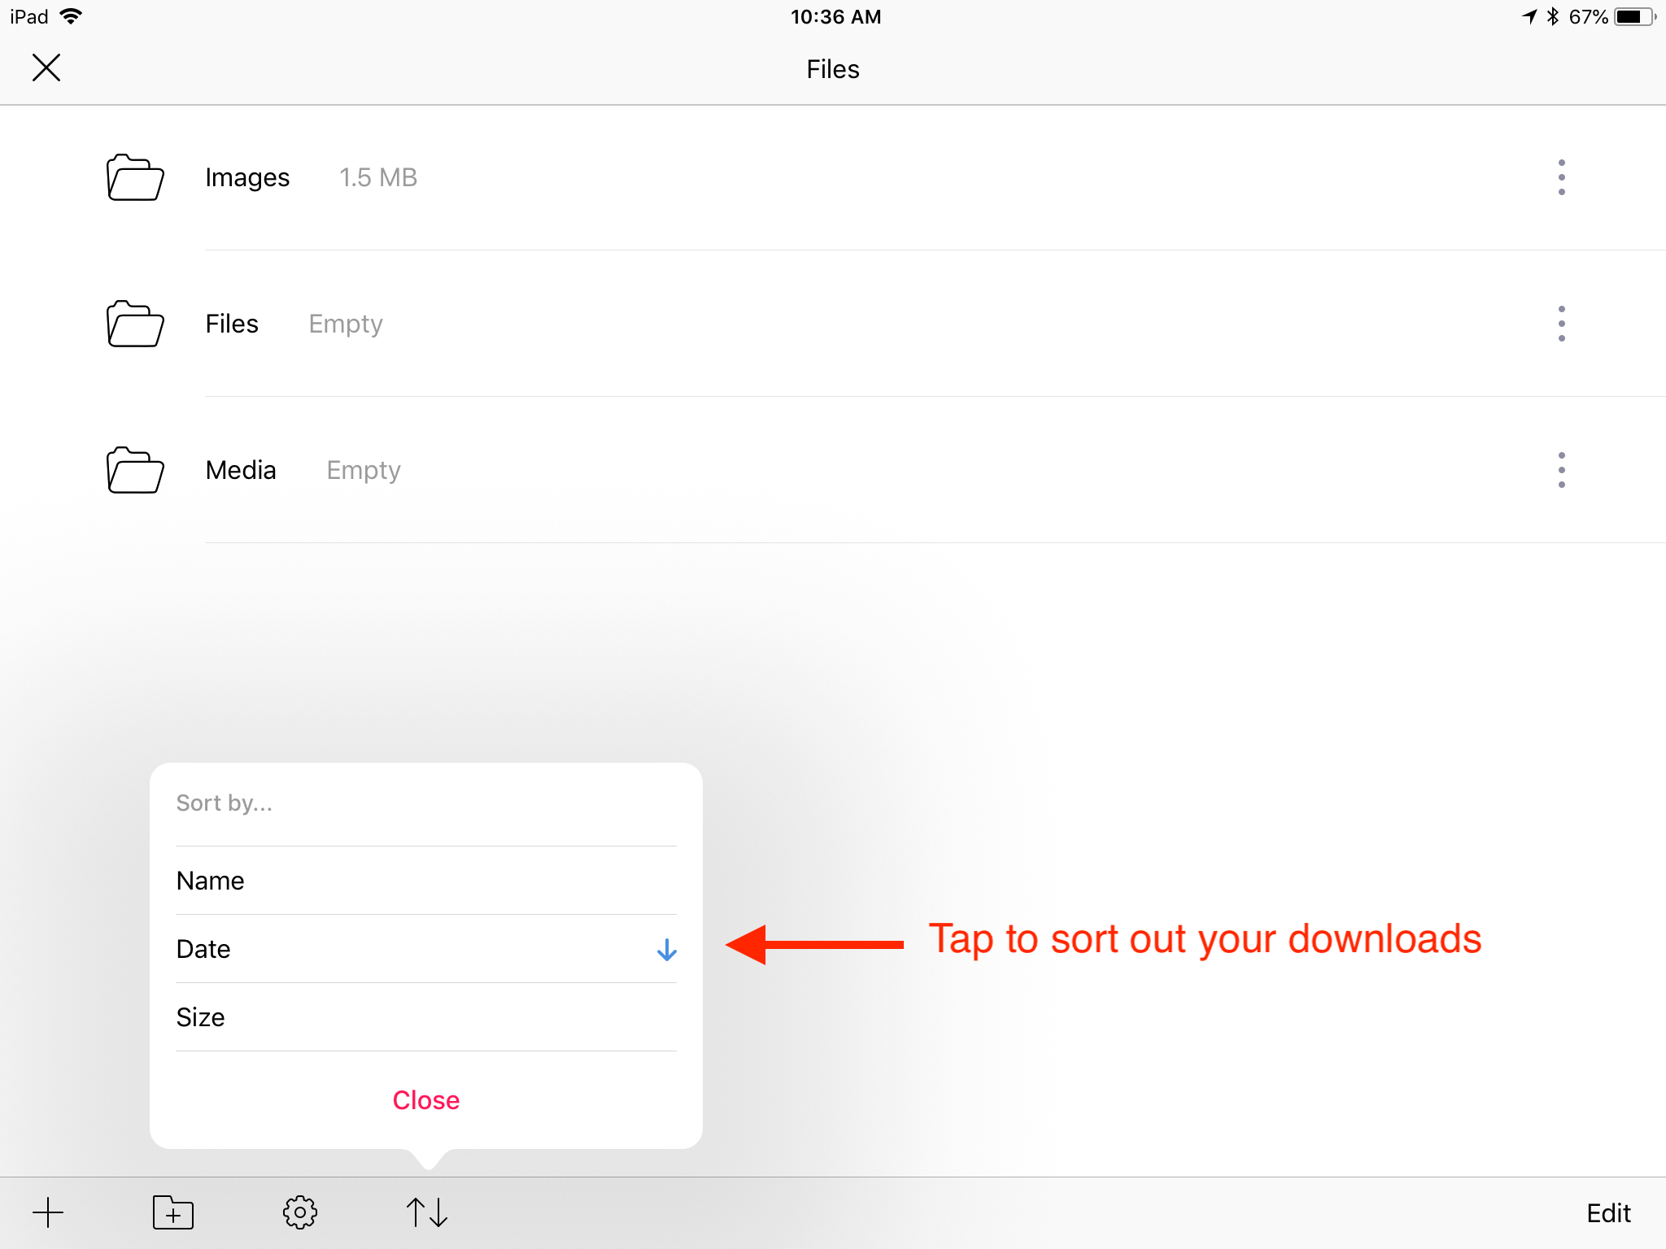Open settings gear in bottom toolbar
This screenshot has width=1666, height=1249.
point(300,1212)
